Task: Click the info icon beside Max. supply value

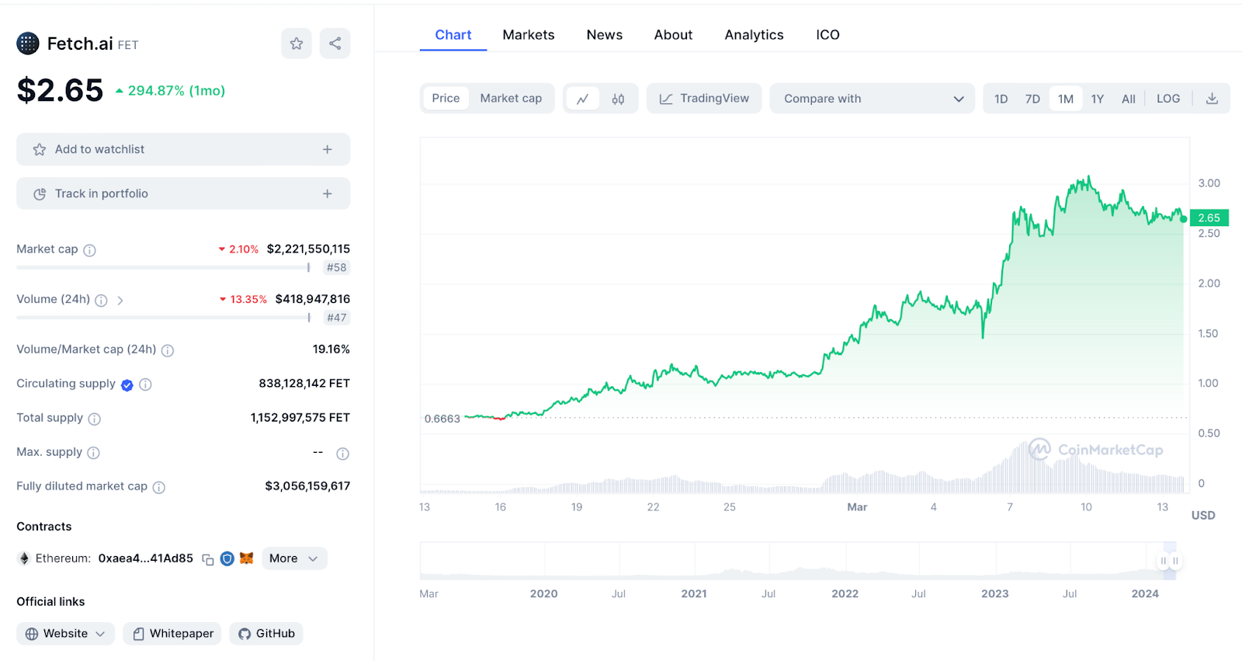Action: coord(342,454)
